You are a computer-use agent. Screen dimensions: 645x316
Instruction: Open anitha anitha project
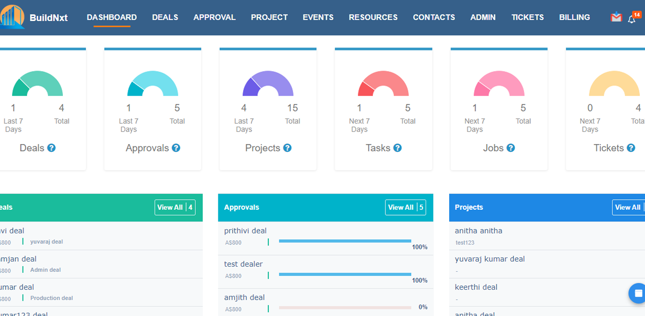(478, 231)
